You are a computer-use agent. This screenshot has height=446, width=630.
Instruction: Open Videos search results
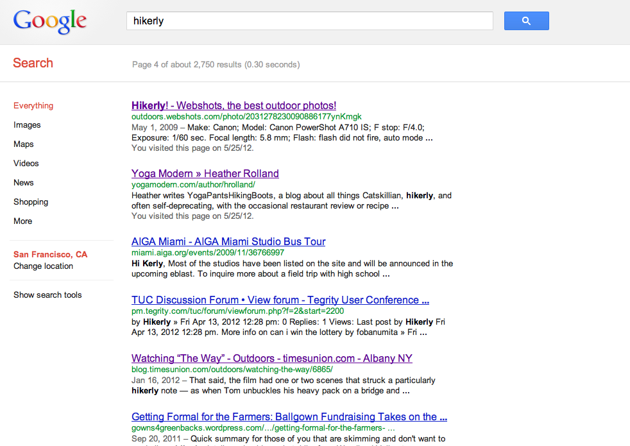click(26, 164)
